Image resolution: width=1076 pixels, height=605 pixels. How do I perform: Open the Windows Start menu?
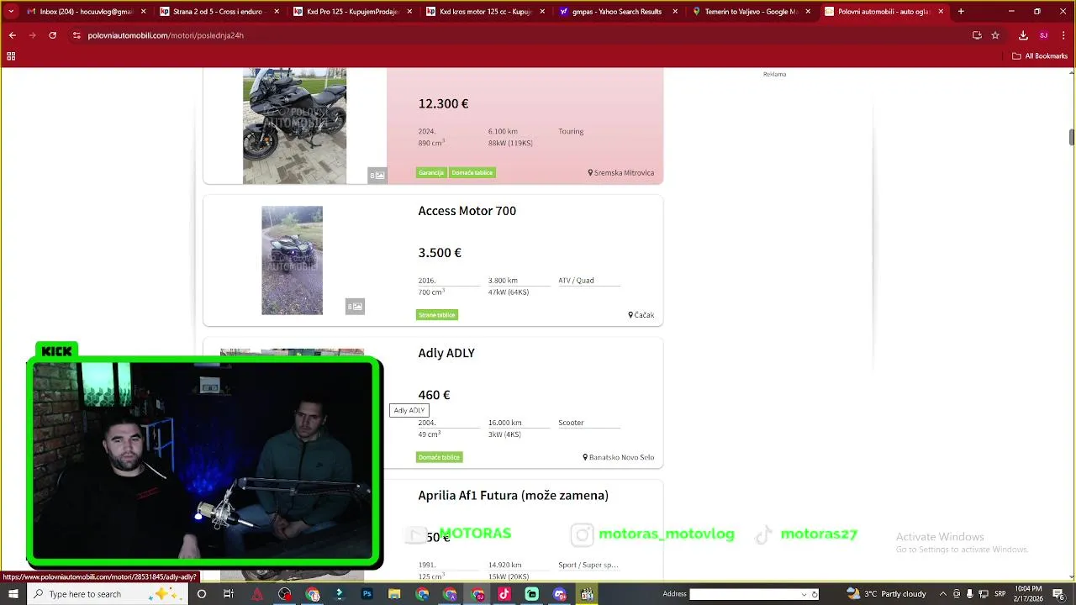click(x=13, y=594)
